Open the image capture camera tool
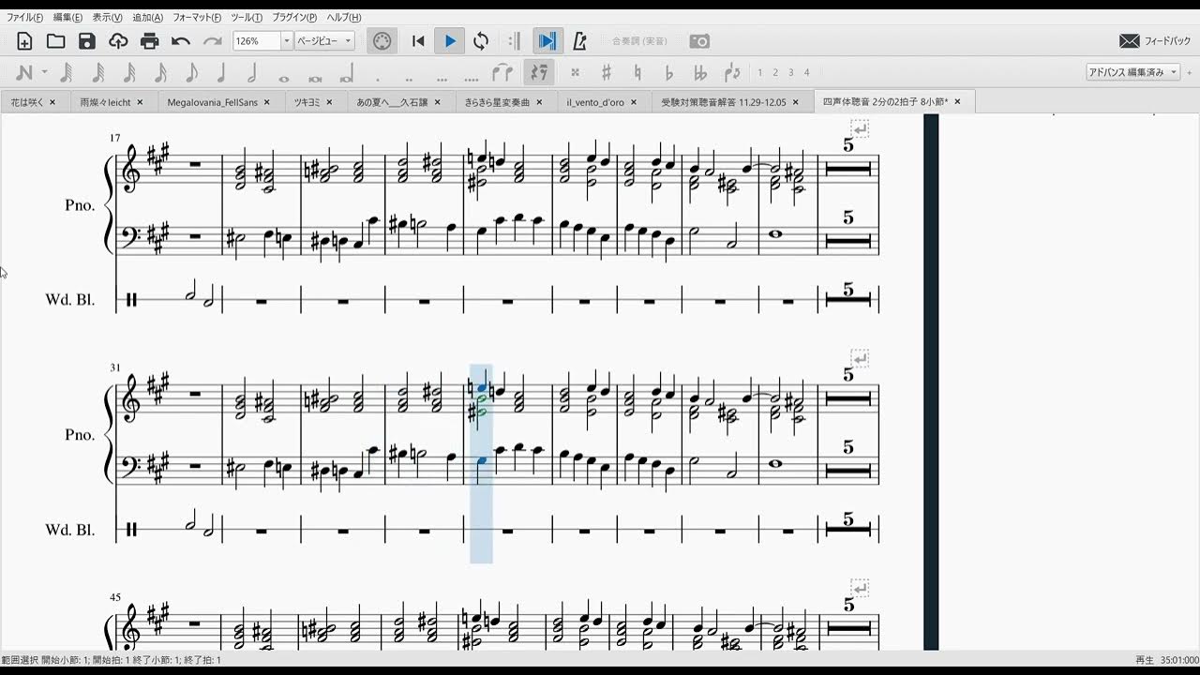This screenshot has width=1200, height=675. coord(699,41)
